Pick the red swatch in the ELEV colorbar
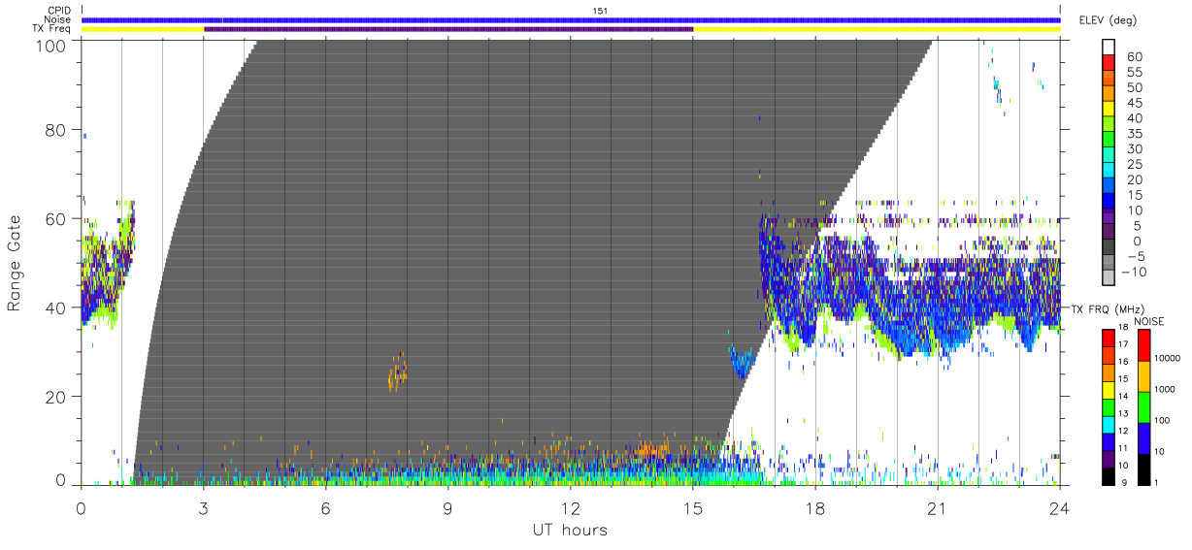This screenshot has height=550, width=1192. click(1109, 62)
